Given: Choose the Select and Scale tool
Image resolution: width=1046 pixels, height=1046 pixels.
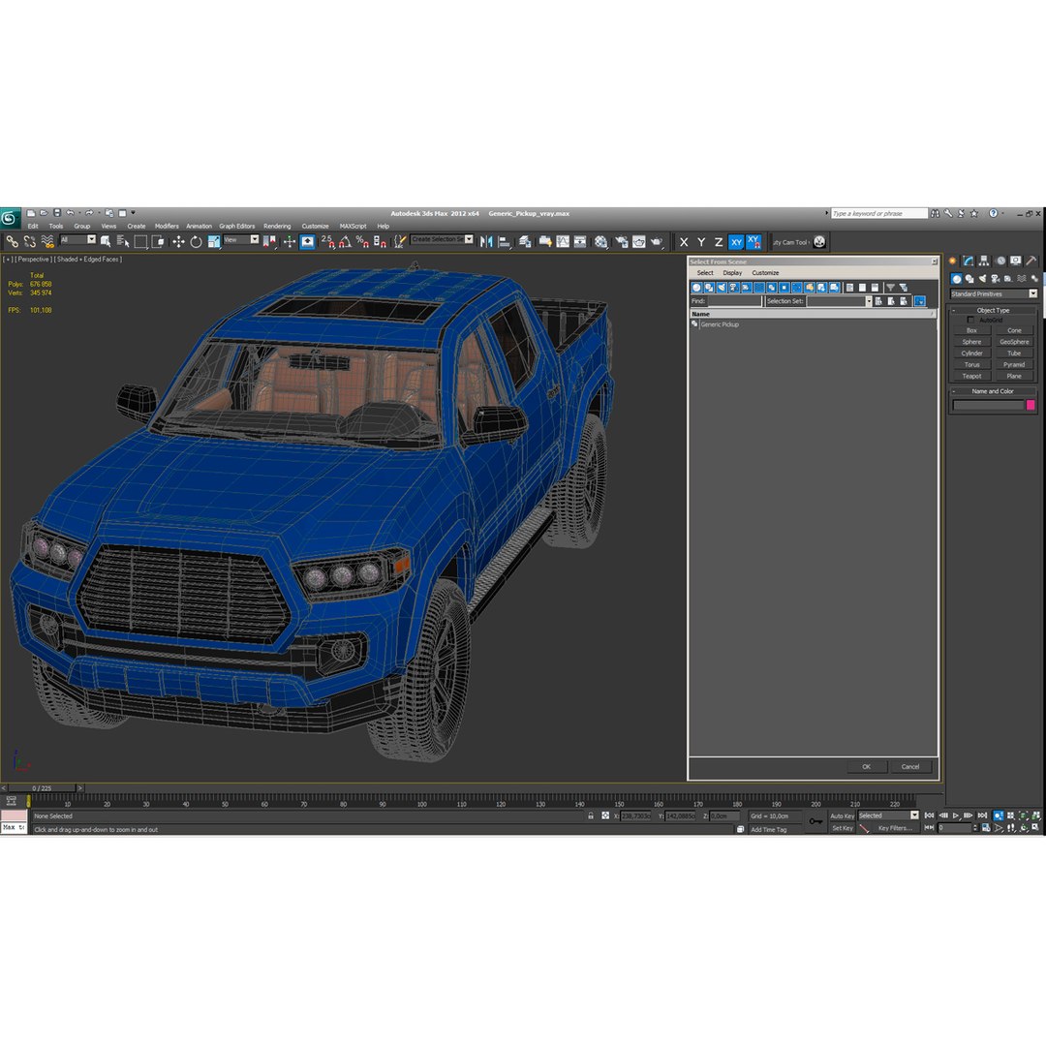Looking at the screenshot, I should click(x=213, y=241).
